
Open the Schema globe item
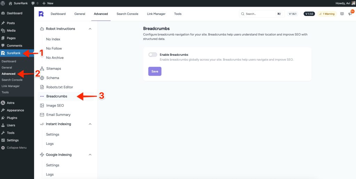[x=42, y=78]
